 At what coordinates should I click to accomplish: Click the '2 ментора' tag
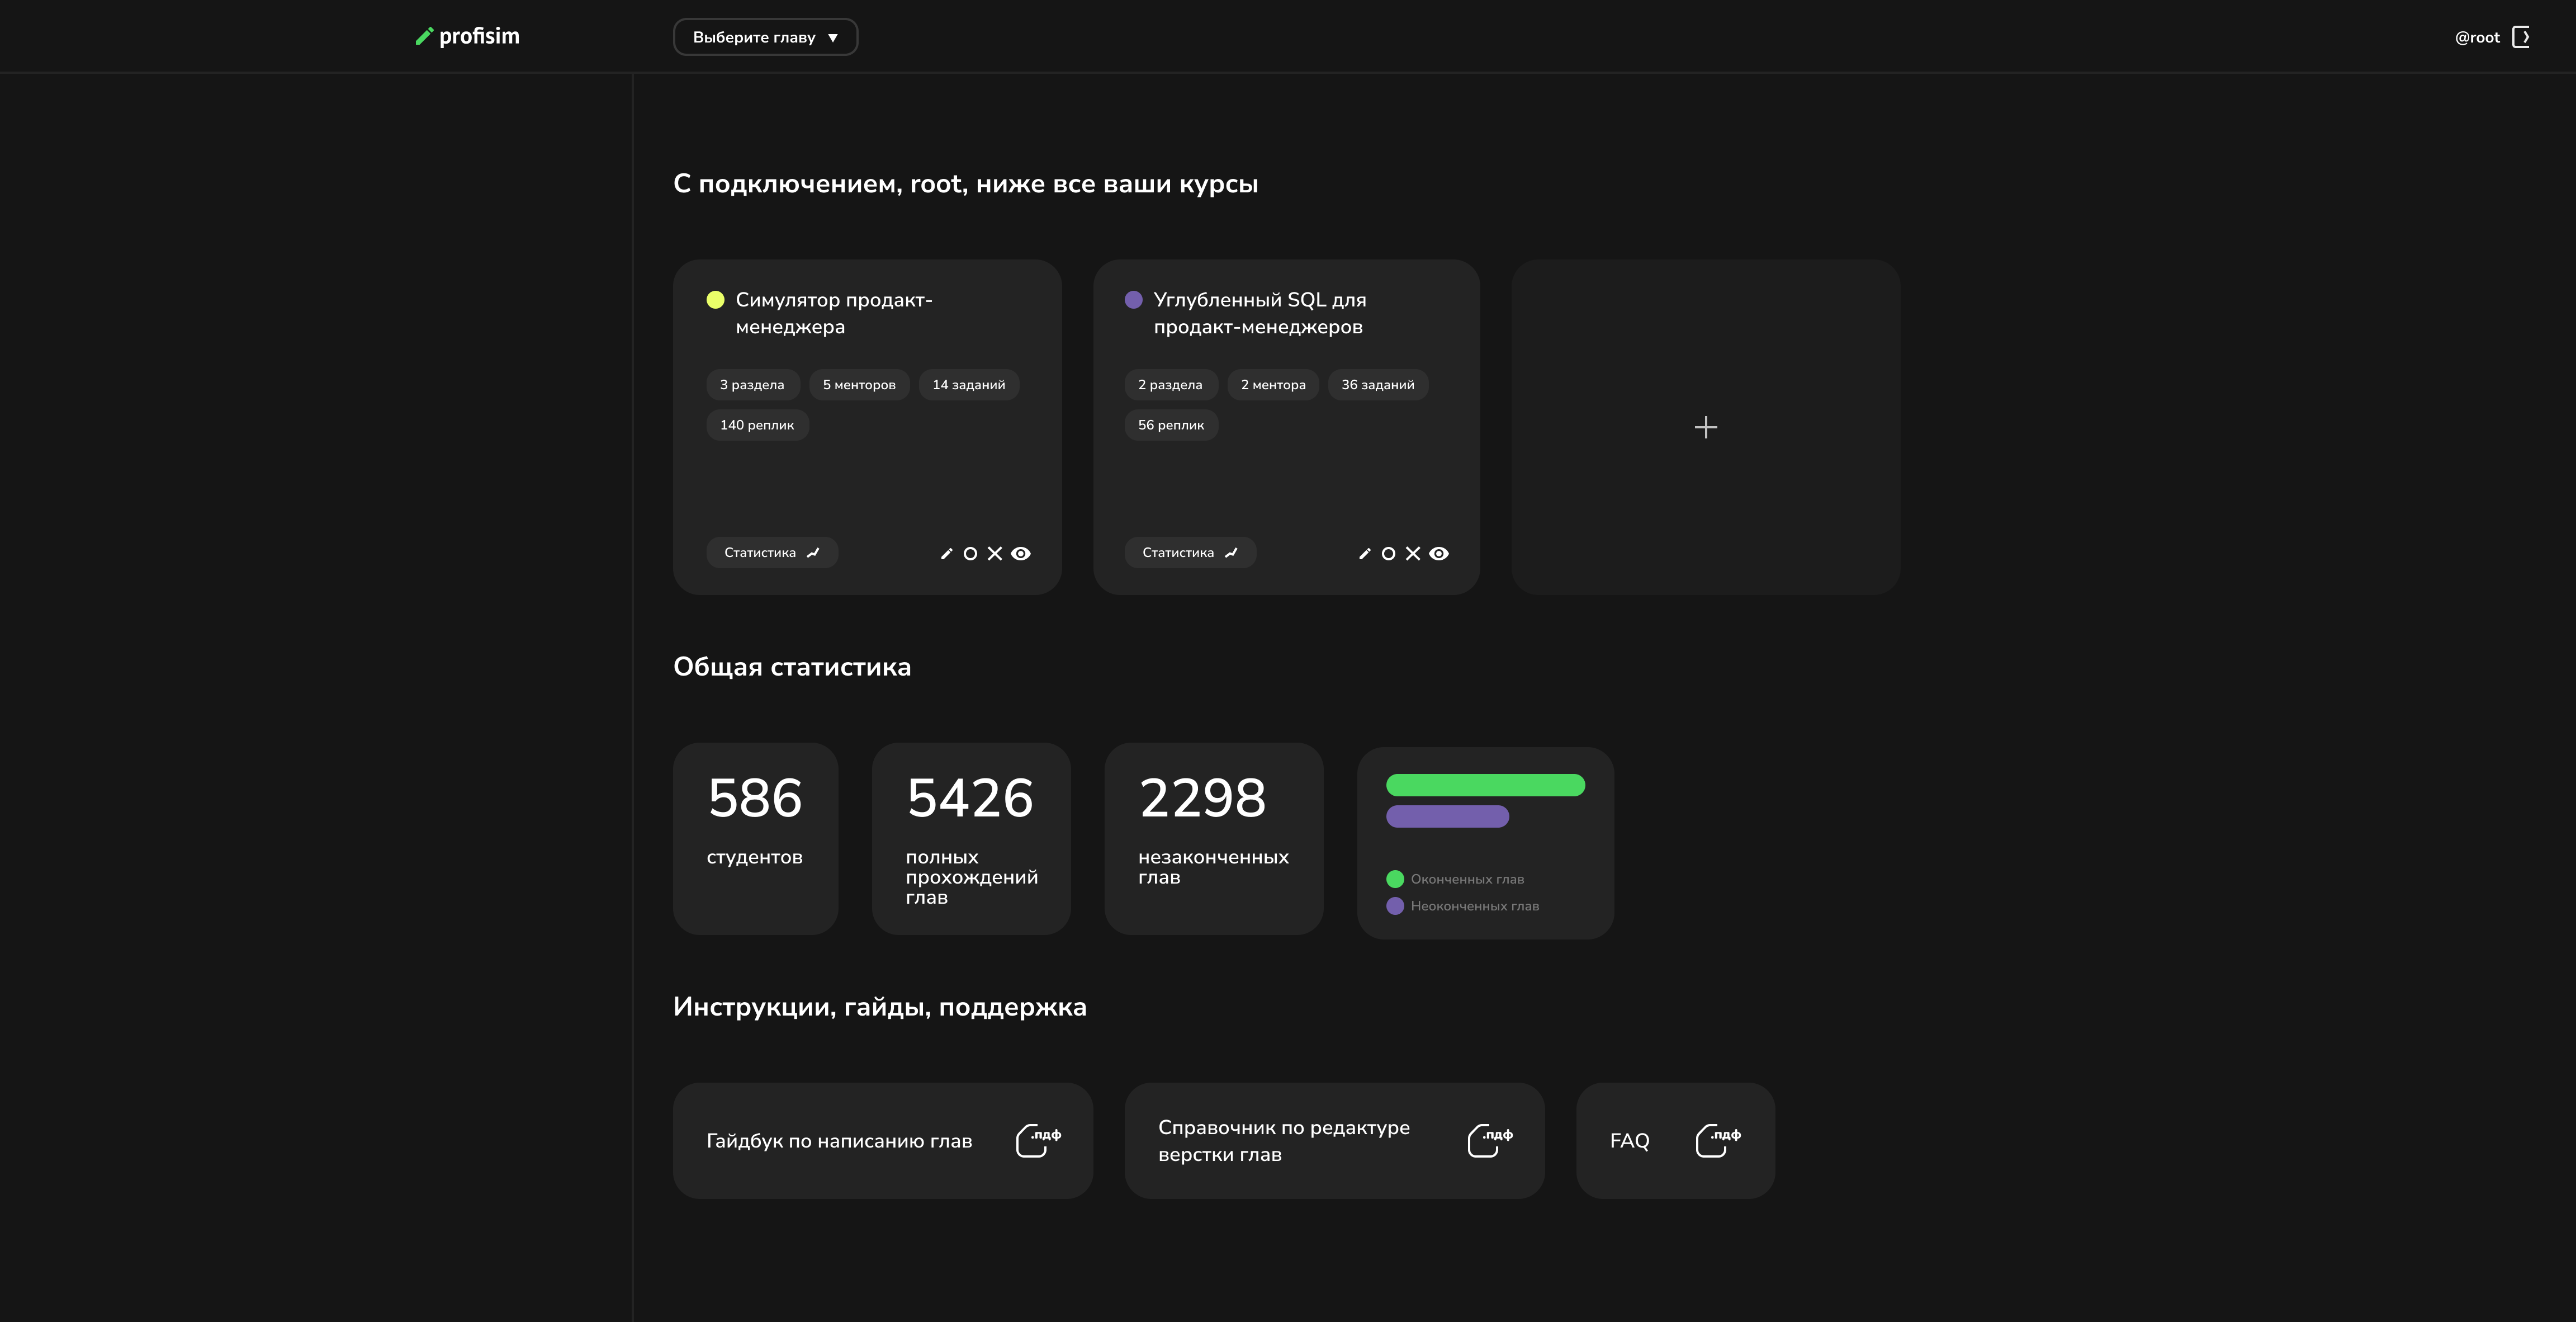point(1273,385)
